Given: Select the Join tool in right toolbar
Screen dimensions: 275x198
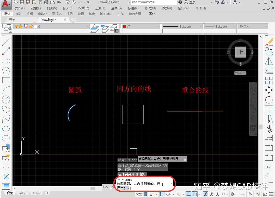Looking at the screenshot, I should [269, 167].
